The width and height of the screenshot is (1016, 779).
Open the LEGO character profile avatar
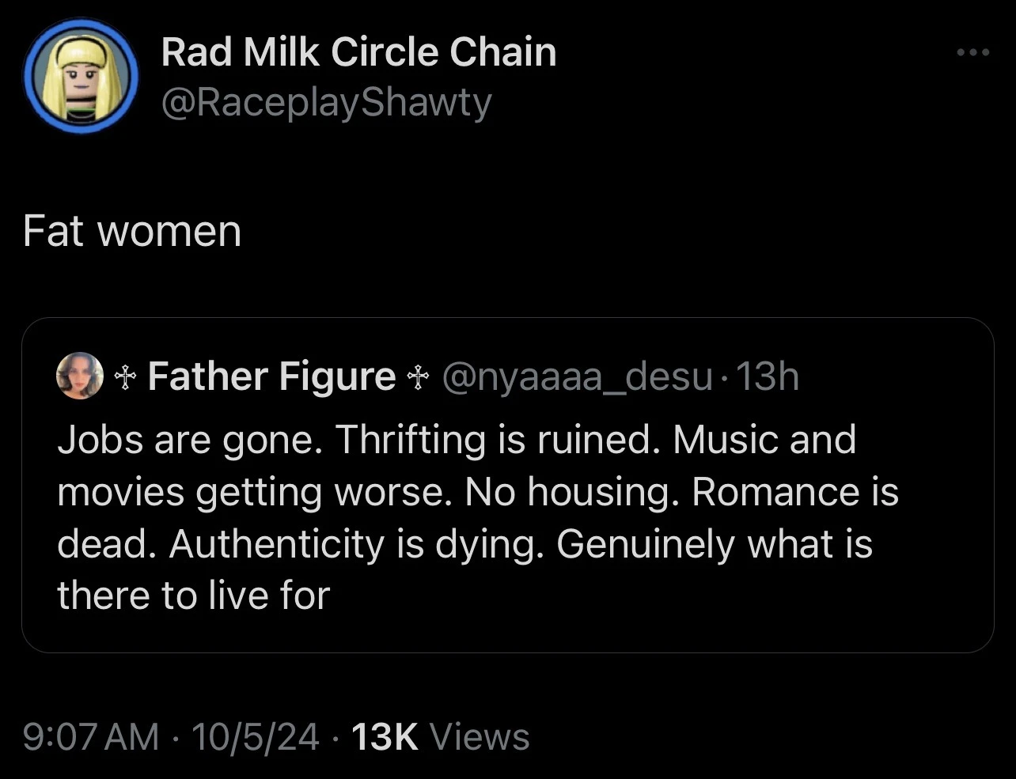(81, 76)
